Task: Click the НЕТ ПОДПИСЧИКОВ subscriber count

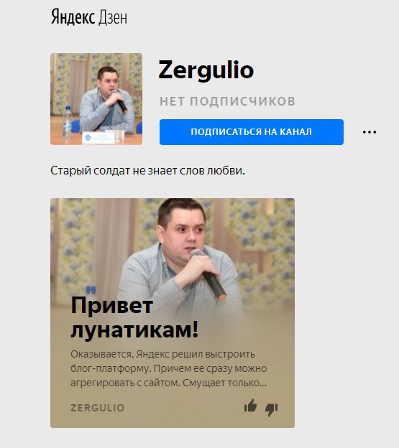Action: [227, 101]
